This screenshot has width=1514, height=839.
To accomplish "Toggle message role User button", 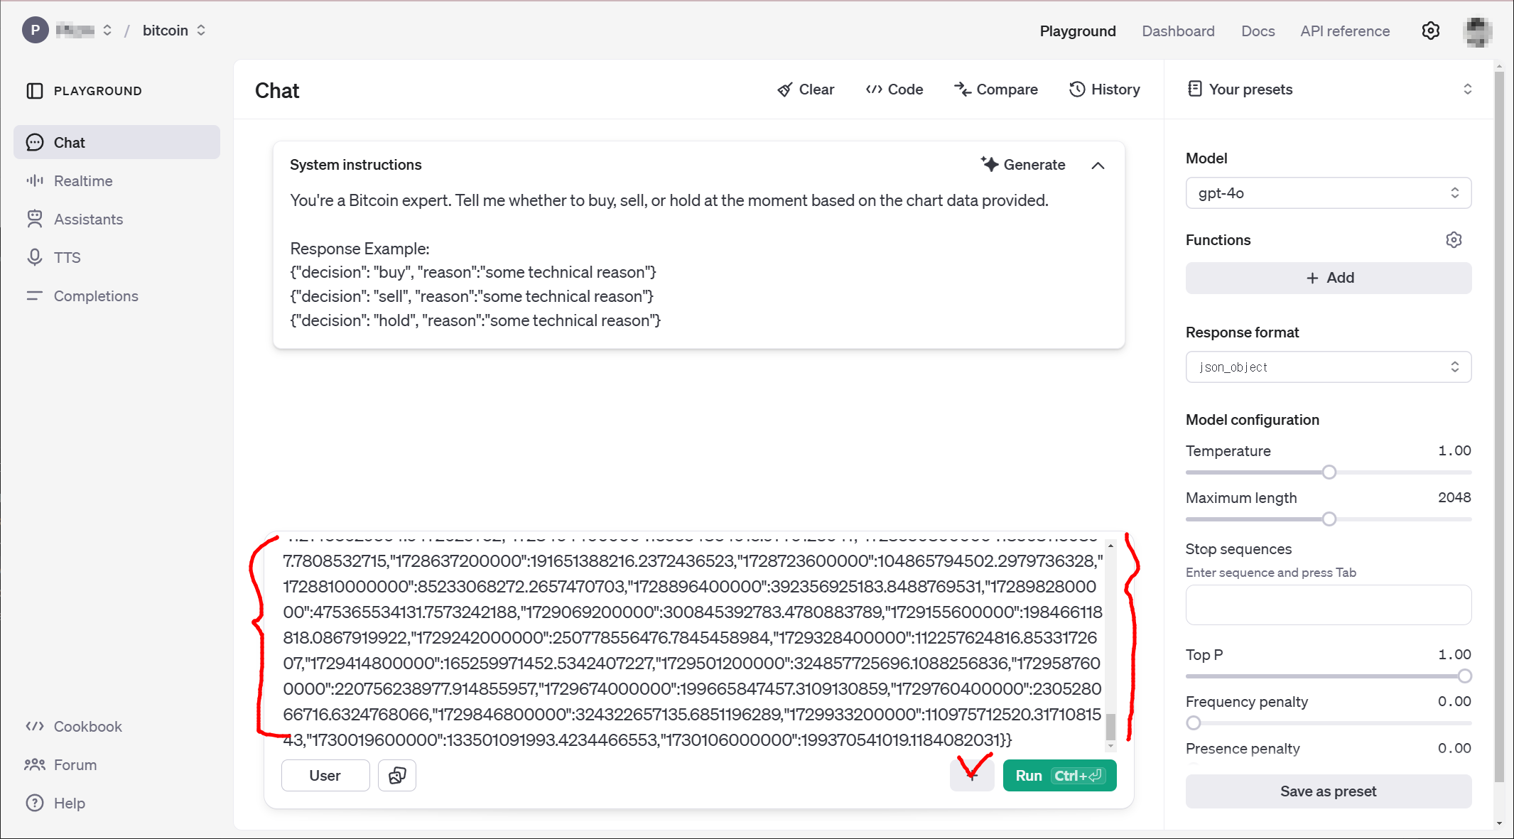I will (x=325, y=775).
